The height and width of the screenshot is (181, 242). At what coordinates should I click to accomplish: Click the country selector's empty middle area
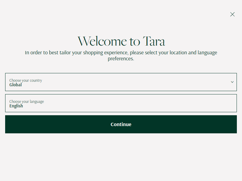coord(121,82)
